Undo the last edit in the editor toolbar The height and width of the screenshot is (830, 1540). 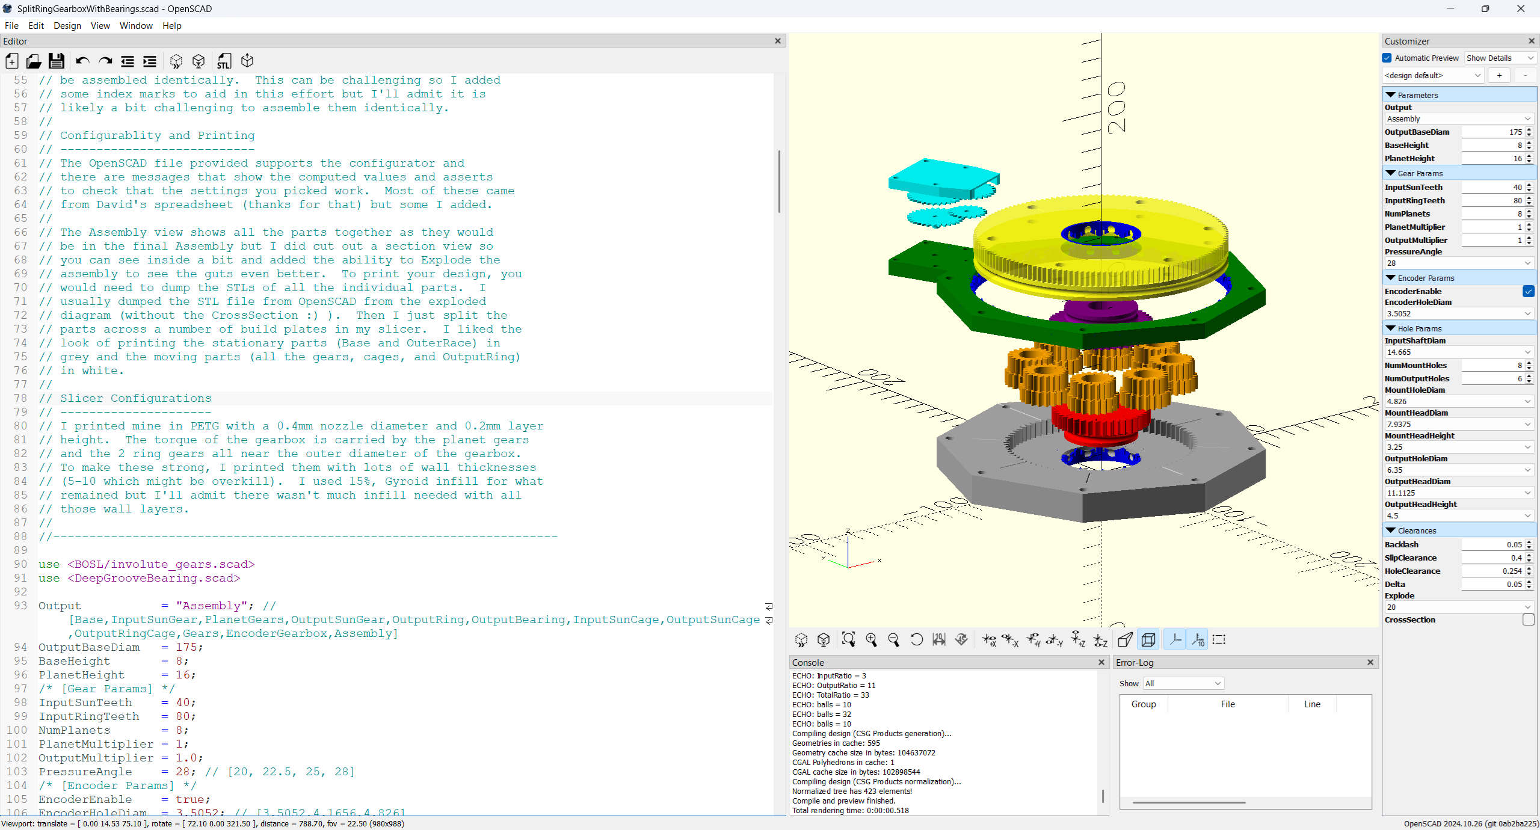click(82, 61)
